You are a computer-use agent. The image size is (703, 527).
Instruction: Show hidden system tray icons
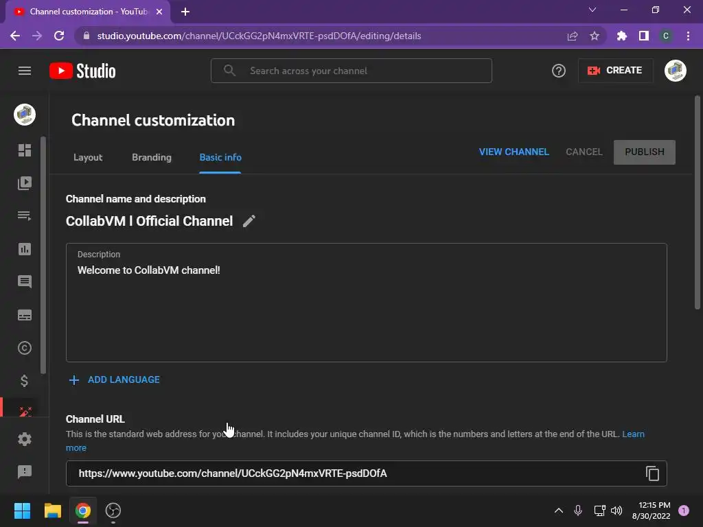click(x=559, y=511)
